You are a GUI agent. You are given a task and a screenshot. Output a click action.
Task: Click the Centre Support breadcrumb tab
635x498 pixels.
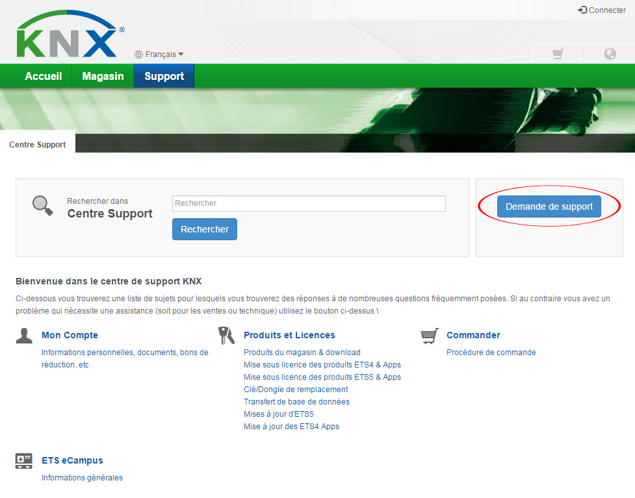pyautogui.click(x=37, y=144)
